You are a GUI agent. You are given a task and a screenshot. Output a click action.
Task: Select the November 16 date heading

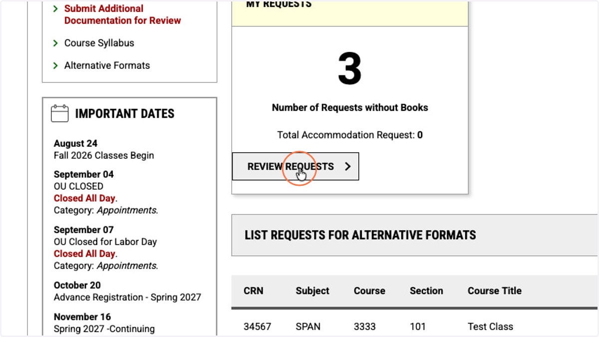82,317
